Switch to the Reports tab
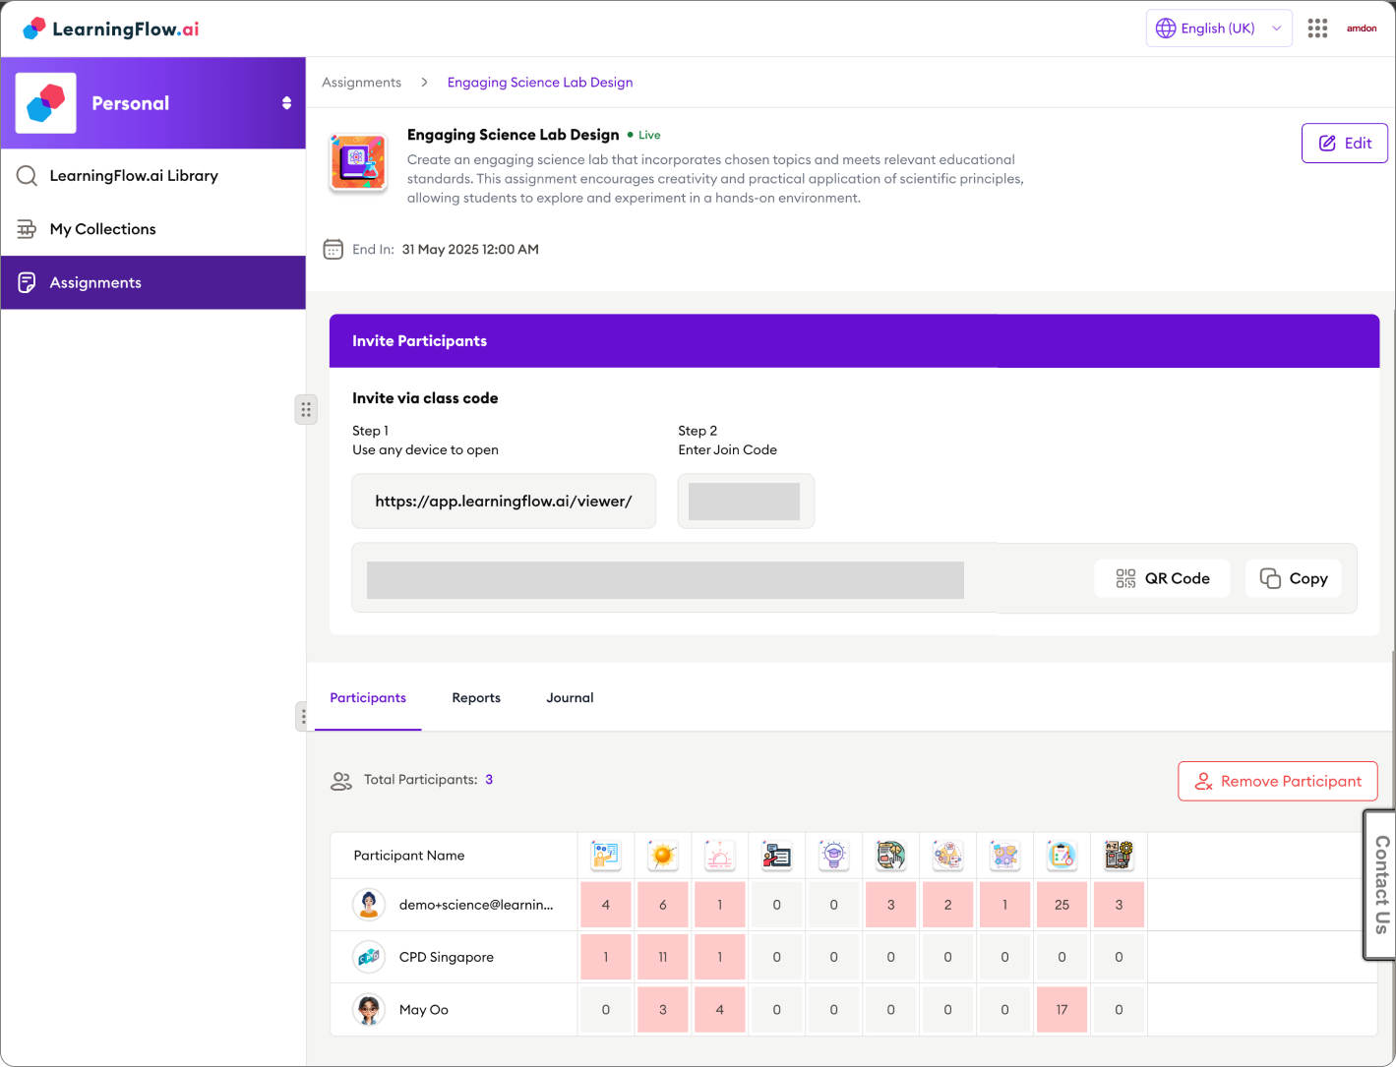 476,698
